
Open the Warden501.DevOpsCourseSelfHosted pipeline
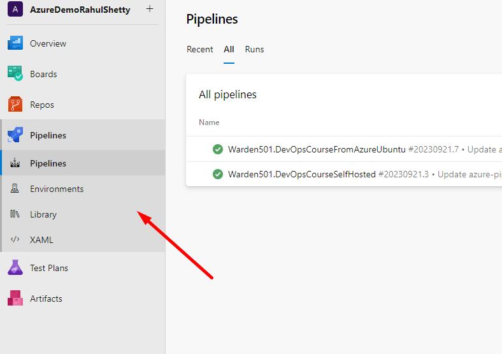[x=301, y=174]
